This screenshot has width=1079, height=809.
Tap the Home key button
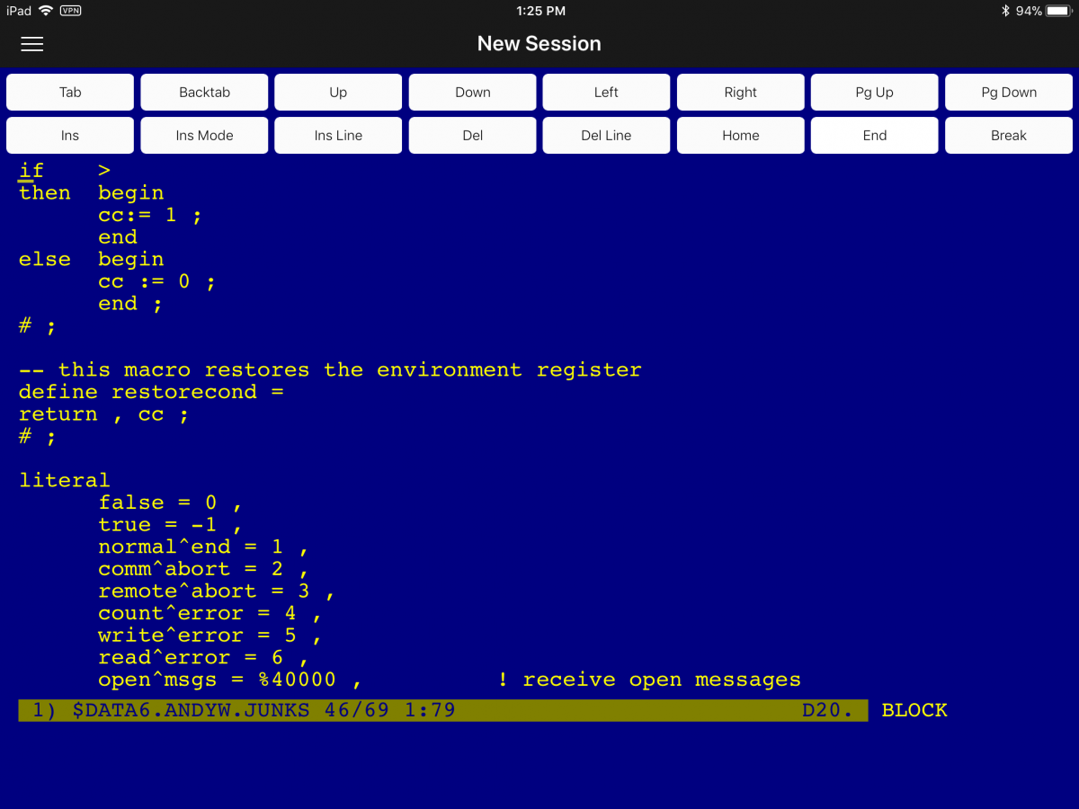pyautogui.click(x=740, y=135)
